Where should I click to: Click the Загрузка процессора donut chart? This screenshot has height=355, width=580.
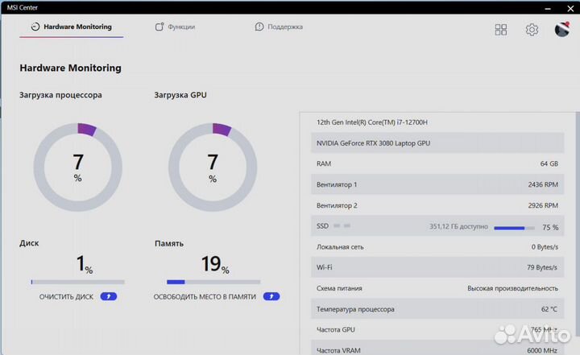[x=77, y=167]
